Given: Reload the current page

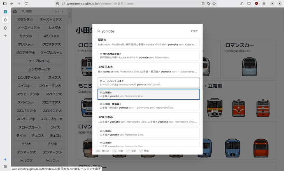Looking at the screenshot, I should (26, 3).
